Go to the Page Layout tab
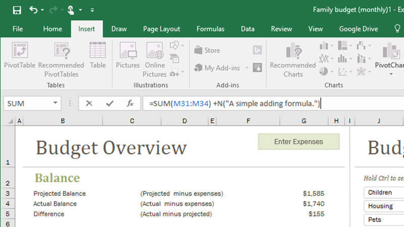Image resolution: width=404 pixels, height=227 pixels. 162,29
